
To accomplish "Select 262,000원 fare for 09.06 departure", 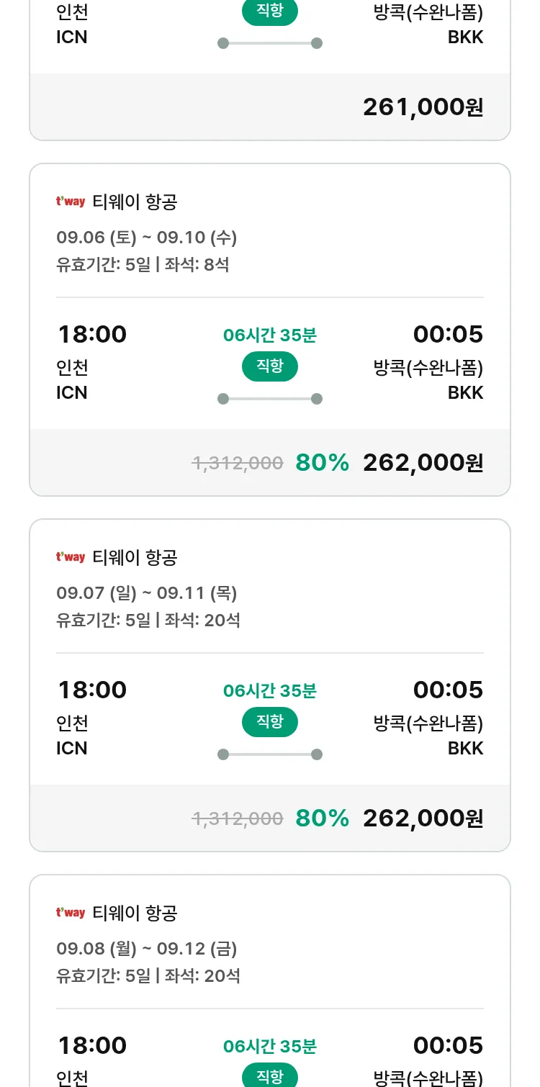I will [423, 463].
